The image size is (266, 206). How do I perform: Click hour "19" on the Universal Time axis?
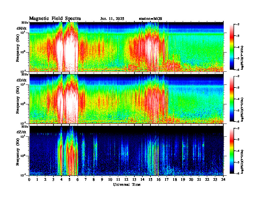click(183, 179)
